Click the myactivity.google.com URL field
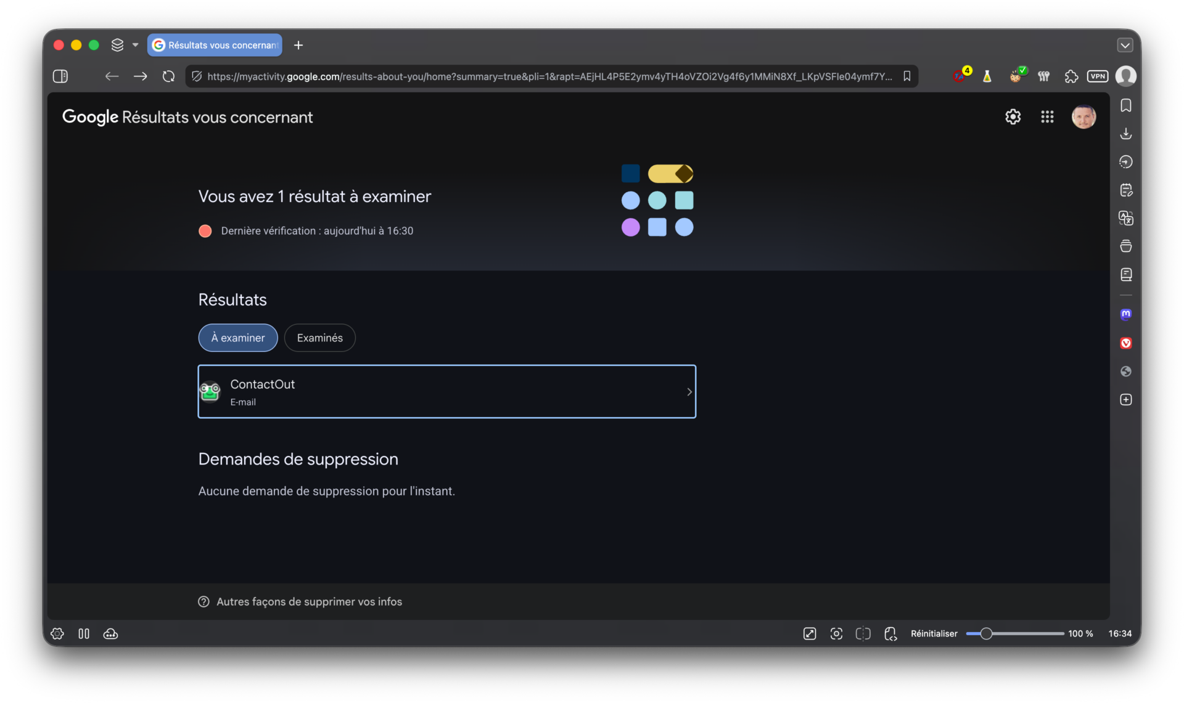The image size is (1184, 703). click(549, 76)
